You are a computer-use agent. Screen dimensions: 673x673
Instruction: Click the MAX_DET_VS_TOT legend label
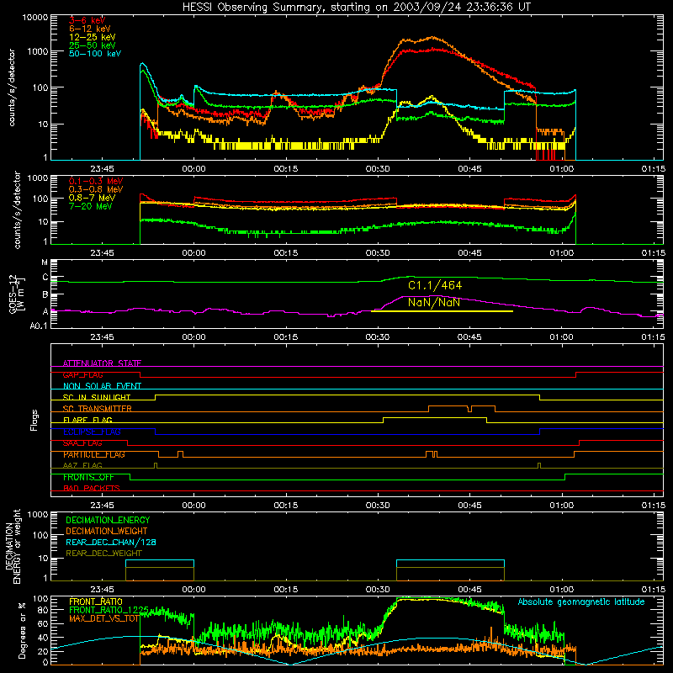coord(103,618)
